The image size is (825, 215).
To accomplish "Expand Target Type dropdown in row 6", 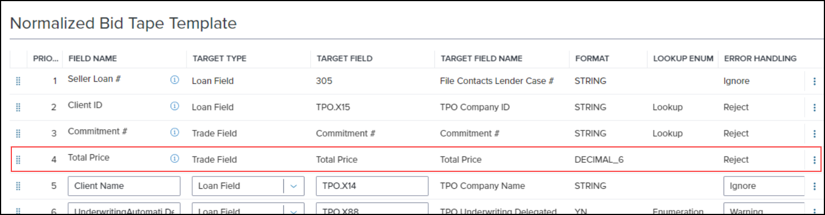I will pyautogui.click(x=294, y=209).
